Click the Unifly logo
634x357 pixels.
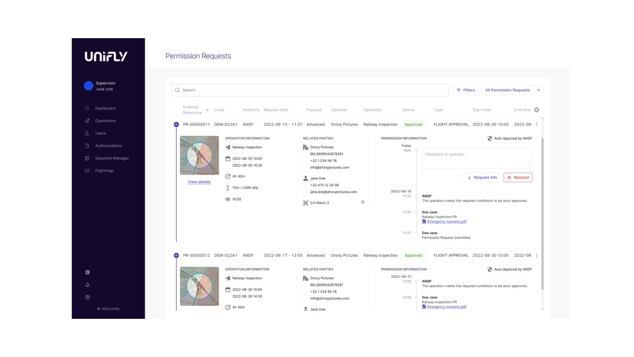click(106, 57)
